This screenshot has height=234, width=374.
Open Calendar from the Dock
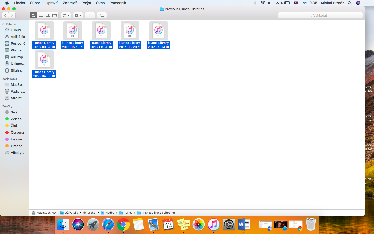169,224
